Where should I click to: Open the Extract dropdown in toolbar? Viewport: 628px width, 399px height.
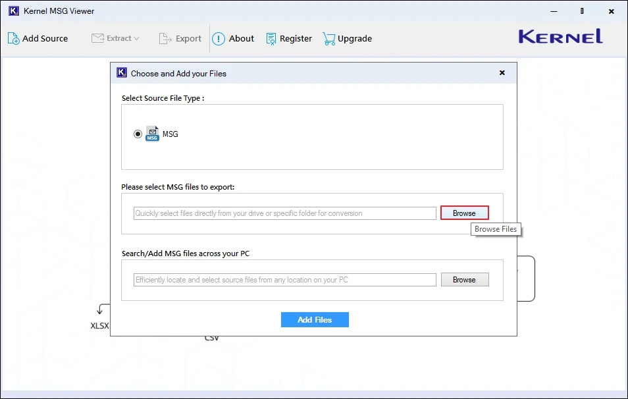click(115, 38)
